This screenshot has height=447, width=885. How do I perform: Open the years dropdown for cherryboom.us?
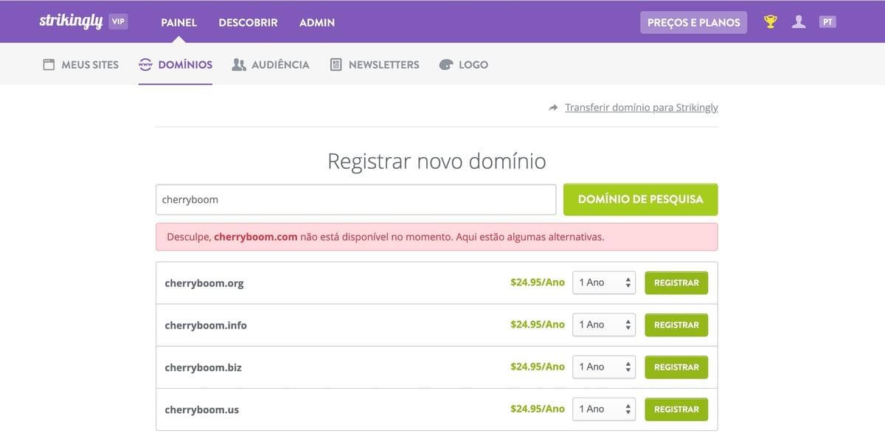(604, 409)
